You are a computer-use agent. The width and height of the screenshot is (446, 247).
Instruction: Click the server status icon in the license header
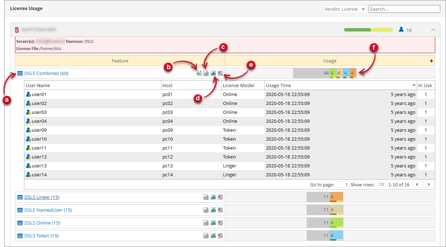(17, 30)
